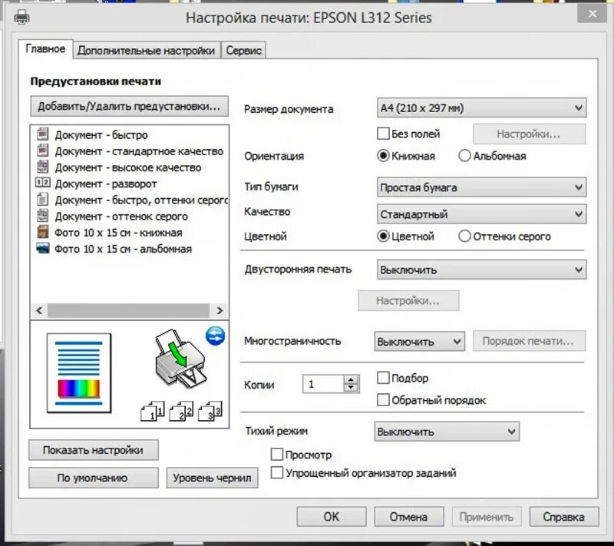
Task: Click "Настройки..." button next to "Без полей"
Action: coord(529,134)
